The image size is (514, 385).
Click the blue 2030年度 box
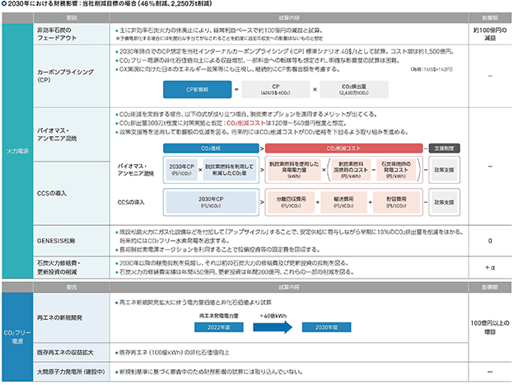(326, 327)
